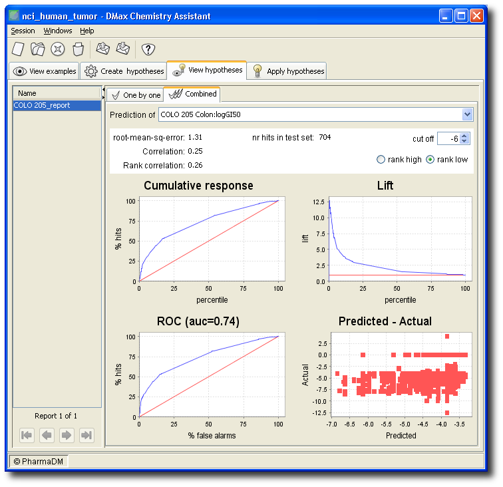
Task: Jump to the first report arrow
Action: (x=27, y=435)
